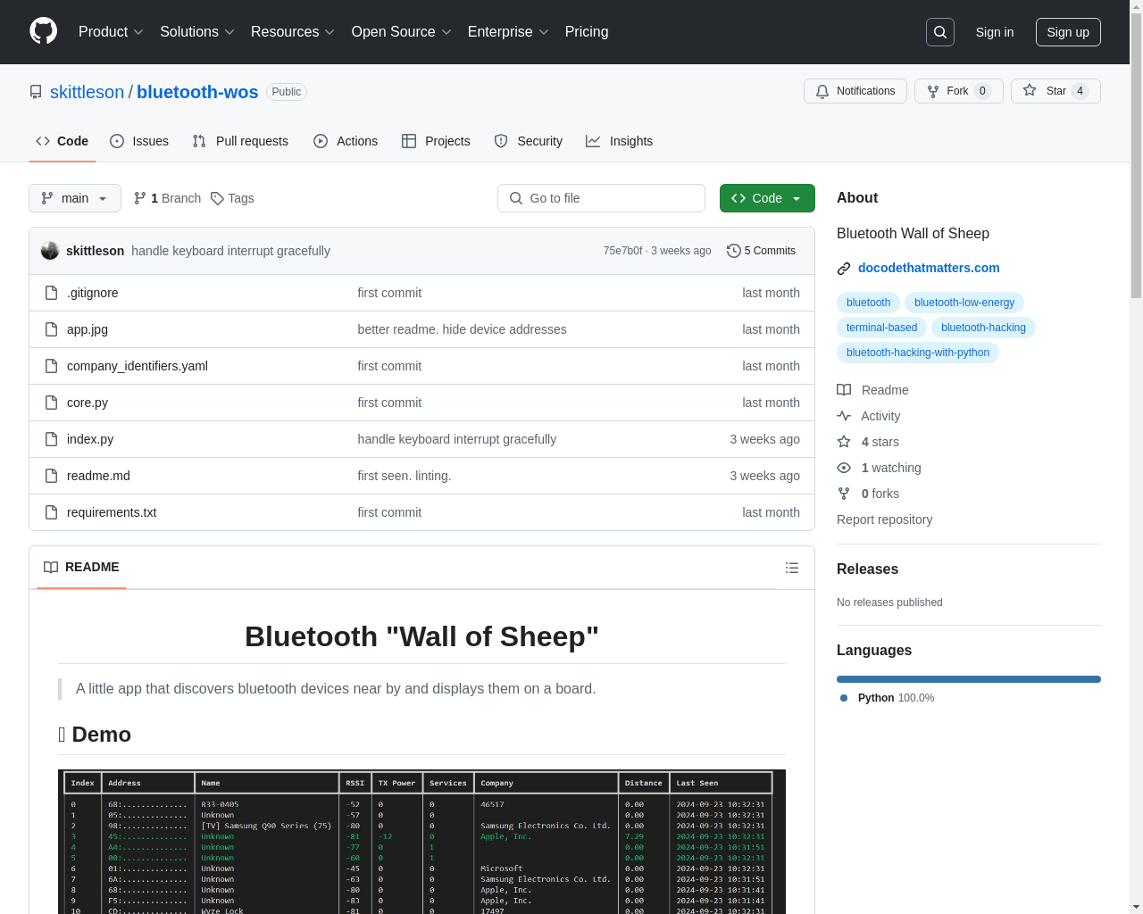Switch to the Pull requests tab
Viewport: 1143px width, 914px height.
point(240,141)
